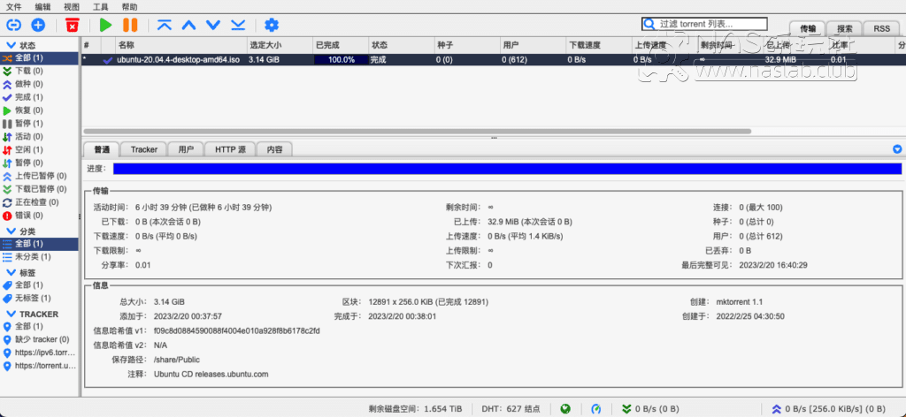
Task: Filter by 上传已暂停 (0) status
Action: [39, 176]
